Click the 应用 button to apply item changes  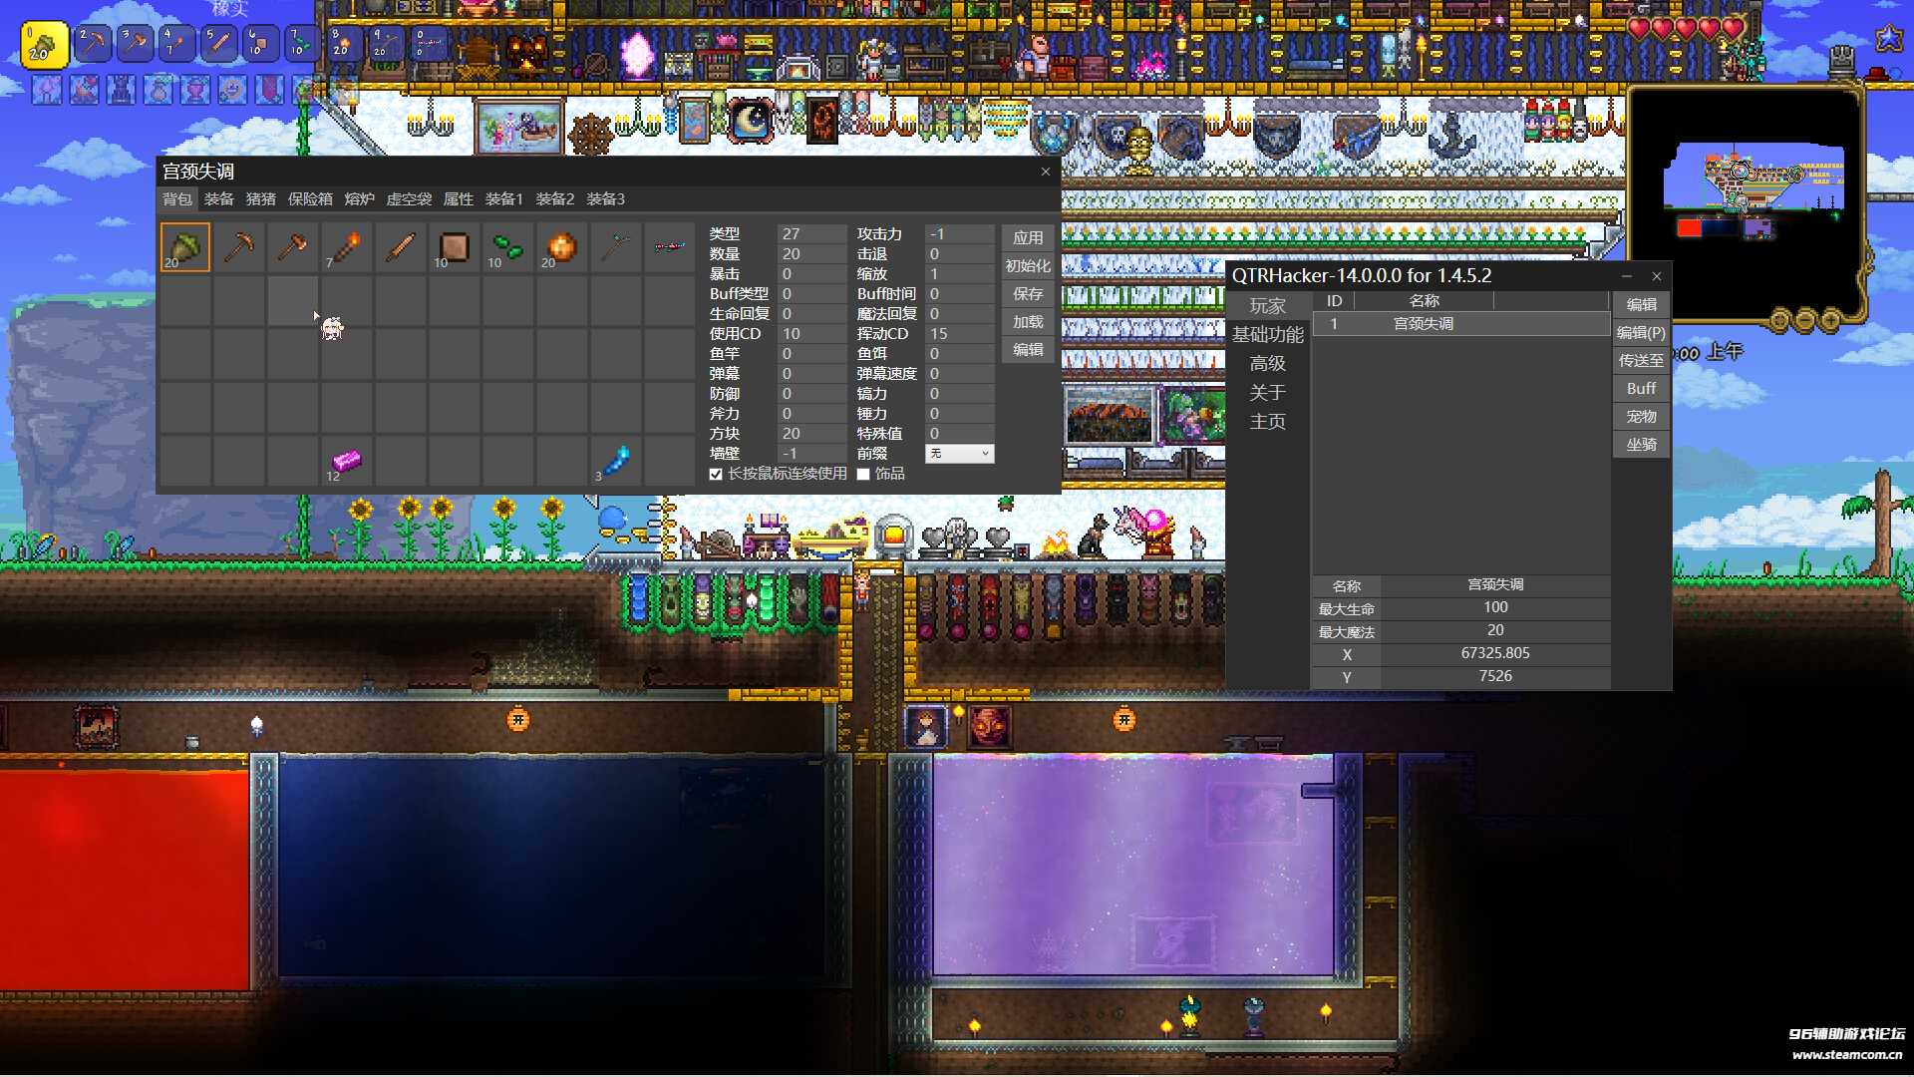[1027, 237]
